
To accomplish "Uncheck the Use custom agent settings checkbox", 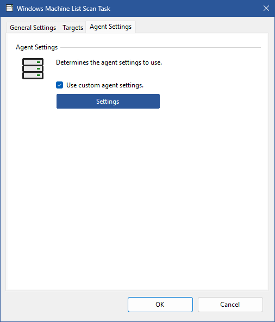I will coord(60,85).
